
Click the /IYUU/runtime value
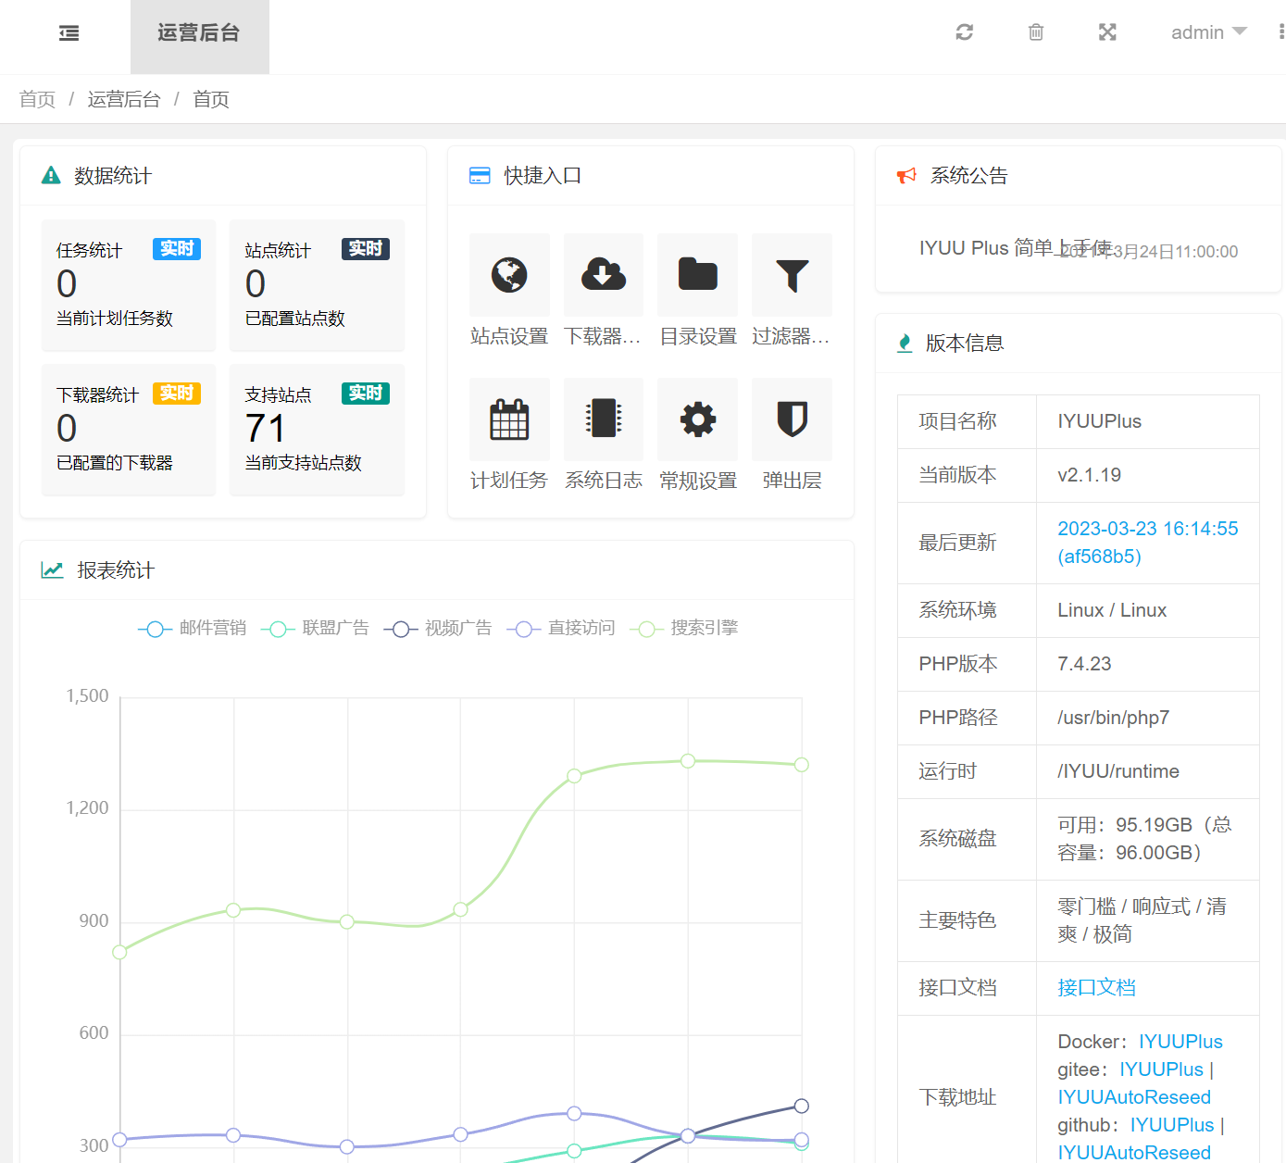1118,771
